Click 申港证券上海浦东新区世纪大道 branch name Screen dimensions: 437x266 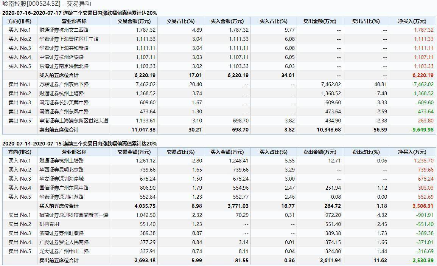tap(74, 121)
